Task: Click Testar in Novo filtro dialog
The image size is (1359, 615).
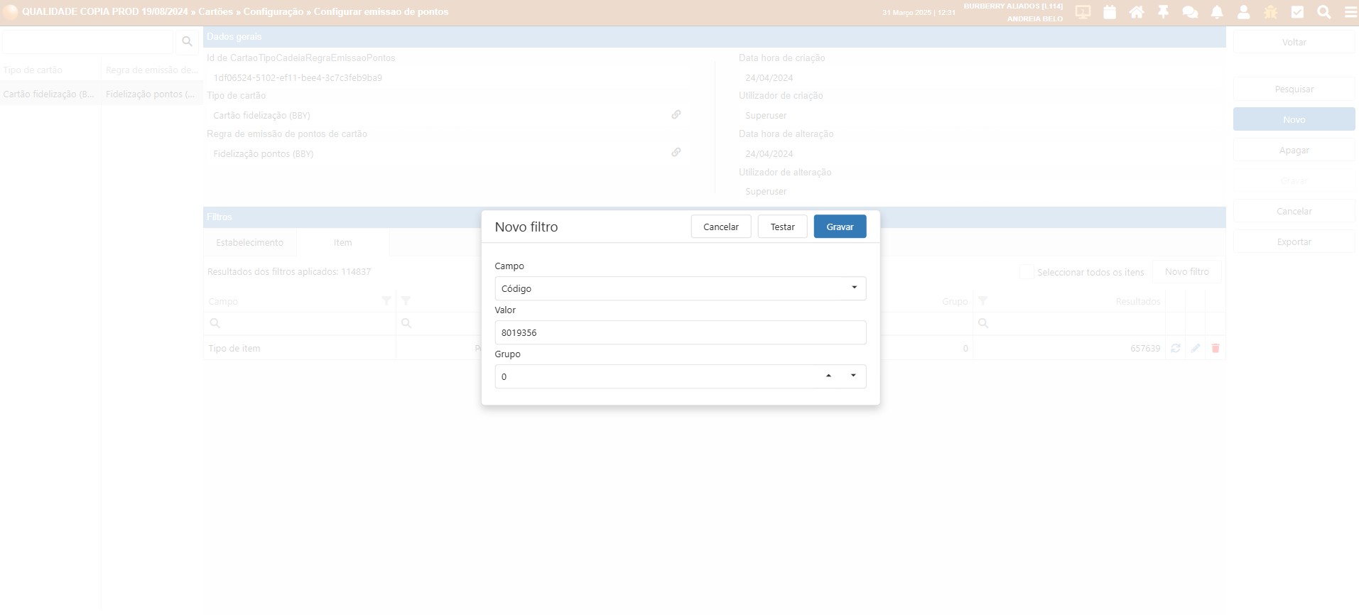Action: pyautogui.click(x=782, y=227)
